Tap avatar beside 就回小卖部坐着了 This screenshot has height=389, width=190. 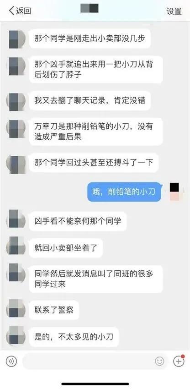coord(16,246)
